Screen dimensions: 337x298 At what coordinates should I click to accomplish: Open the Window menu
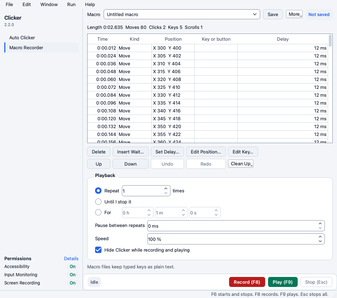click(49, 5)
